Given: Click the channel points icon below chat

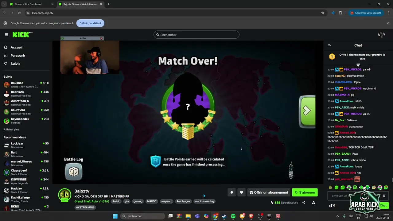Looking at the screenshot, I should [x=331, y=205].
